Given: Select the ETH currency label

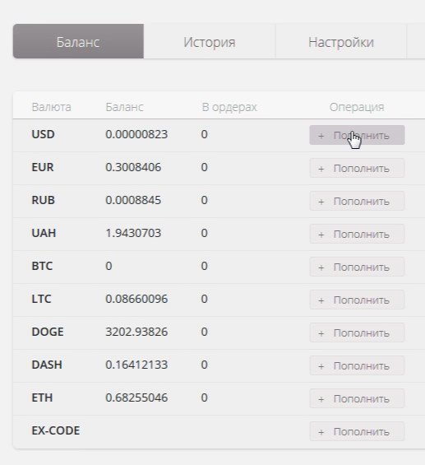Looking at the screenshot, I should pos(42,398).
